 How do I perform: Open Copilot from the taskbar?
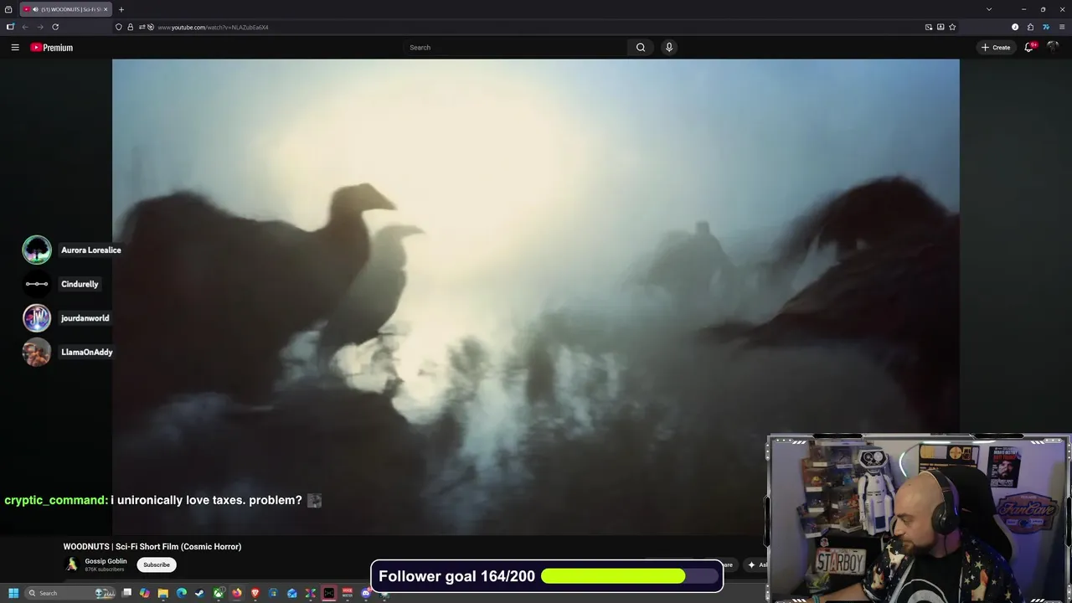(145, 593)
